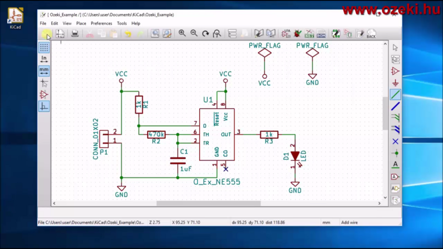Open Pcbnew layout editor icon
The width and height of the screenshot is (443, 249).
(348, 33)
